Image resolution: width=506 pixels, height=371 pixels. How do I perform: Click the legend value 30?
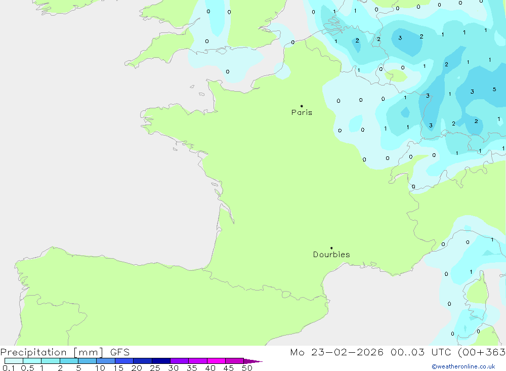pyautogui.click(x=174, y=368)
